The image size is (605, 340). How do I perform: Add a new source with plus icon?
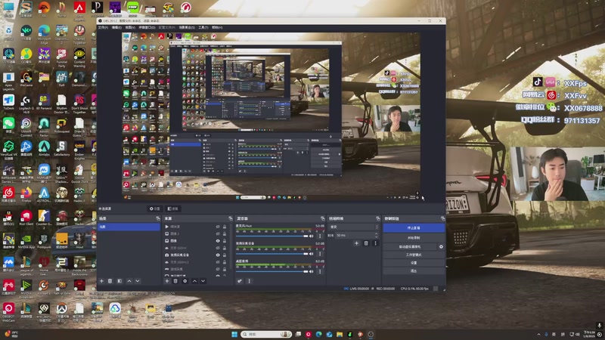(167, 281)
